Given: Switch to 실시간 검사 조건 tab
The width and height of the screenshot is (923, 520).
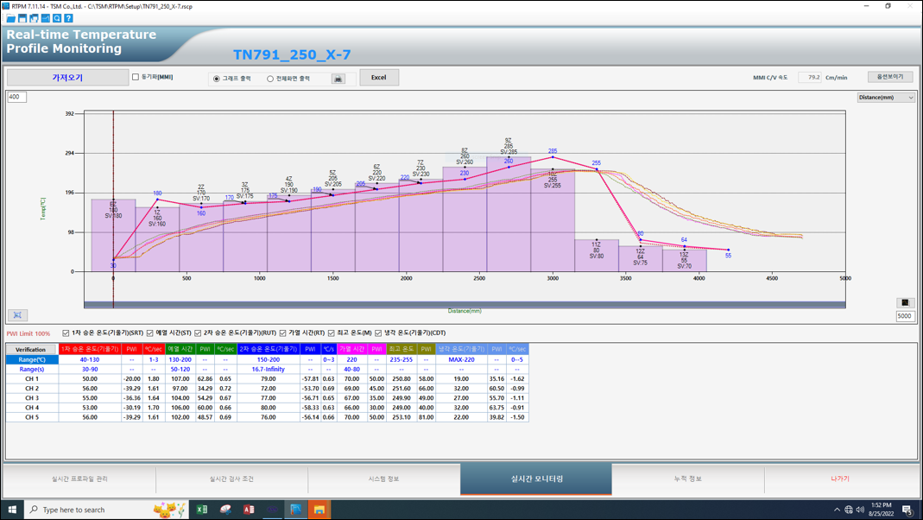Looking at the screenshot, I should click(x=231, y=479).
